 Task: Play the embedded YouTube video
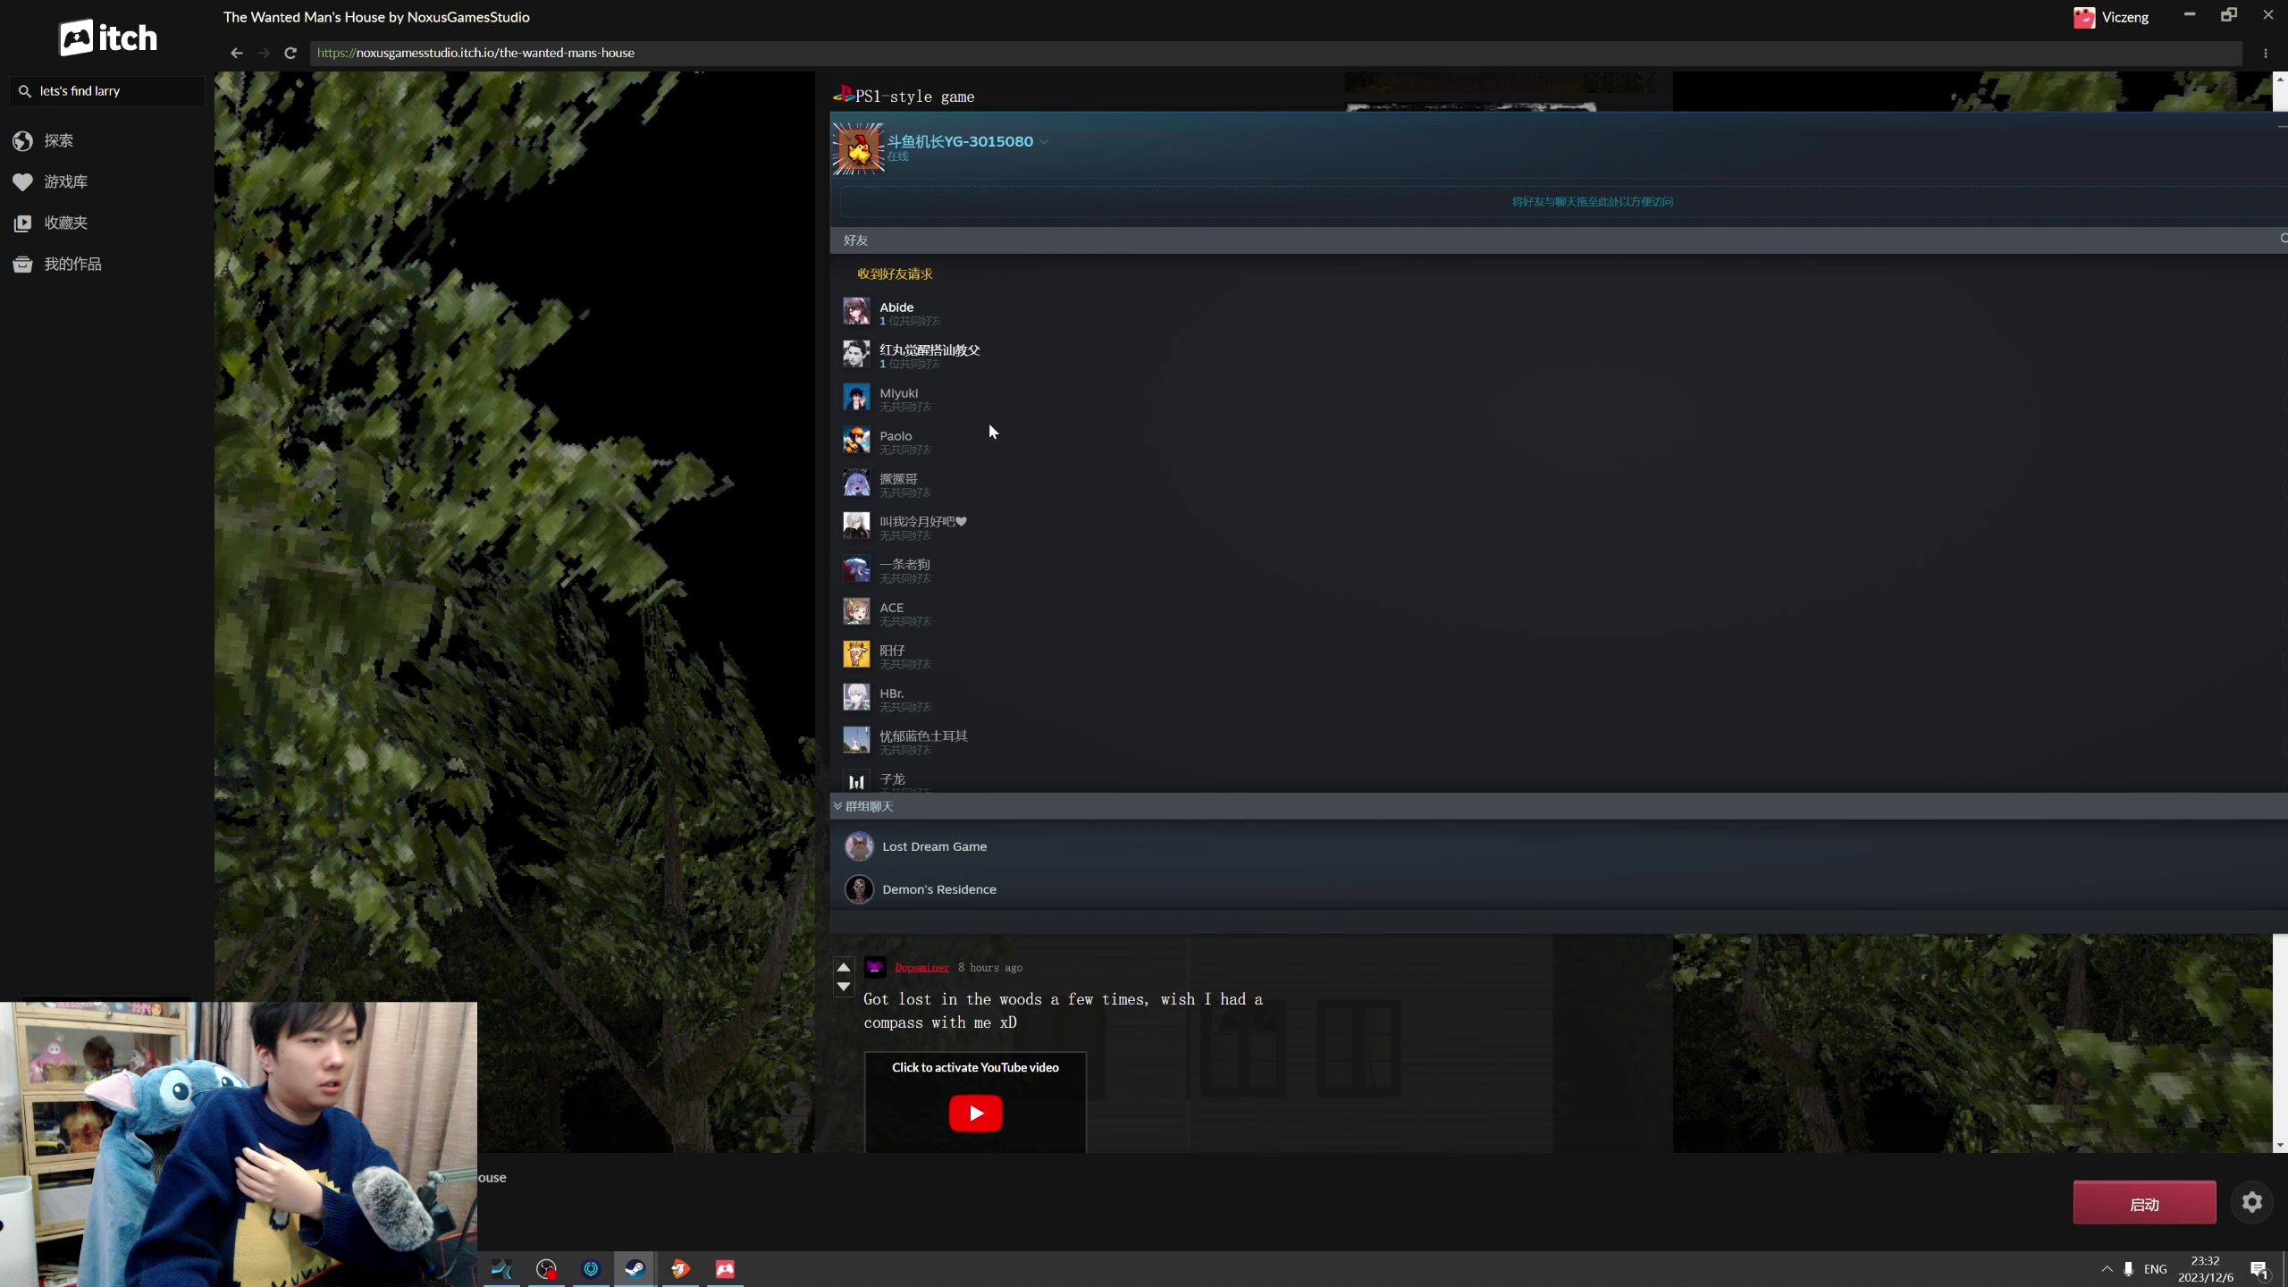point(975,1113)
